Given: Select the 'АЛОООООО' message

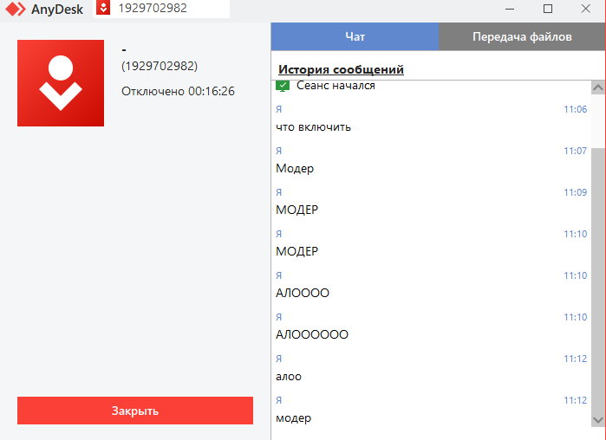Looking at the screenshot, I should (x=312, y=334).
